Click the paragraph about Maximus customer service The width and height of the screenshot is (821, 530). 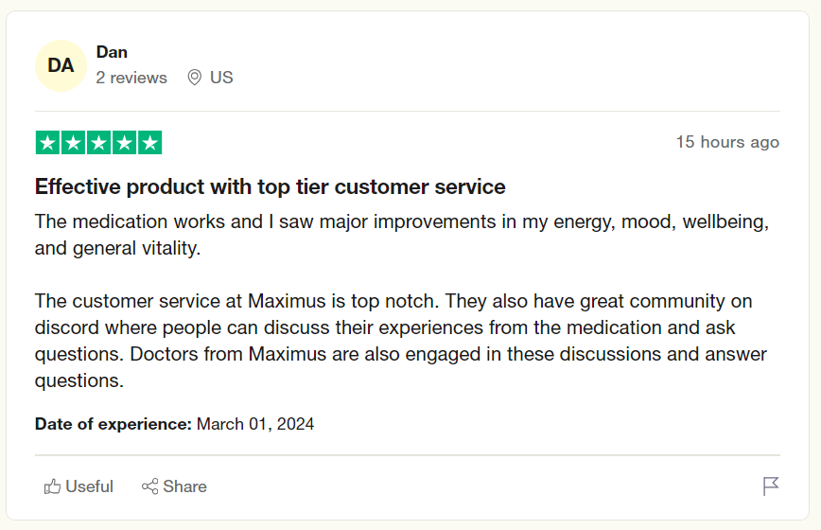click(401, 341)
